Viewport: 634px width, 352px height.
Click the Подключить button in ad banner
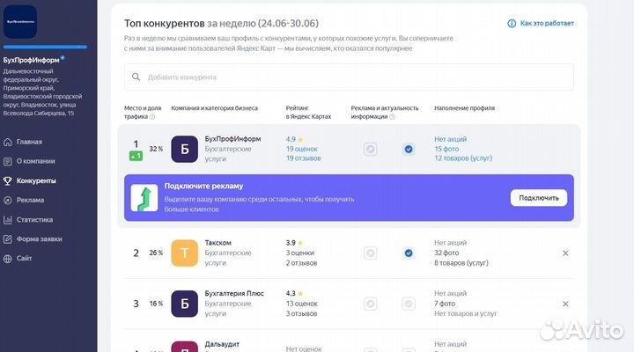pos(539,198)
